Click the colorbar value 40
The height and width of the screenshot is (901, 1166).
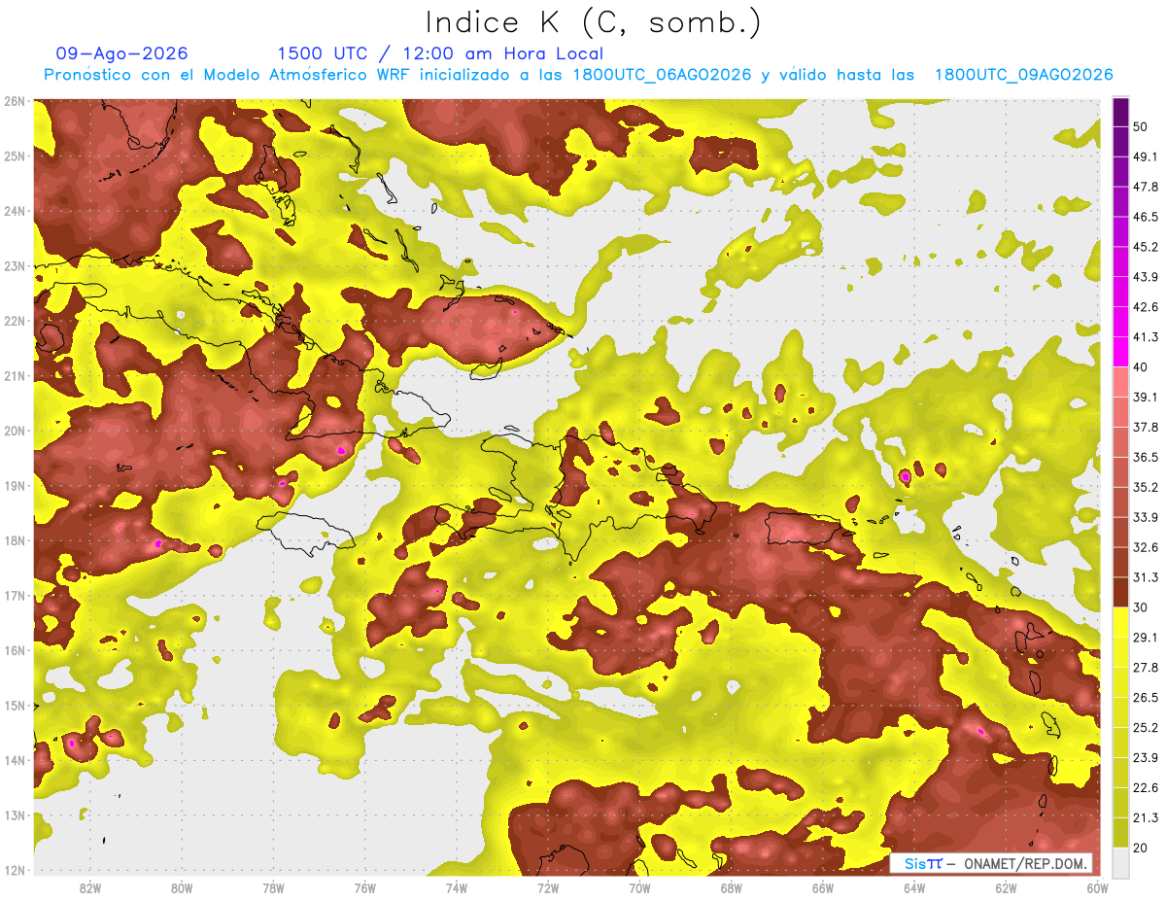point(1142,367)
